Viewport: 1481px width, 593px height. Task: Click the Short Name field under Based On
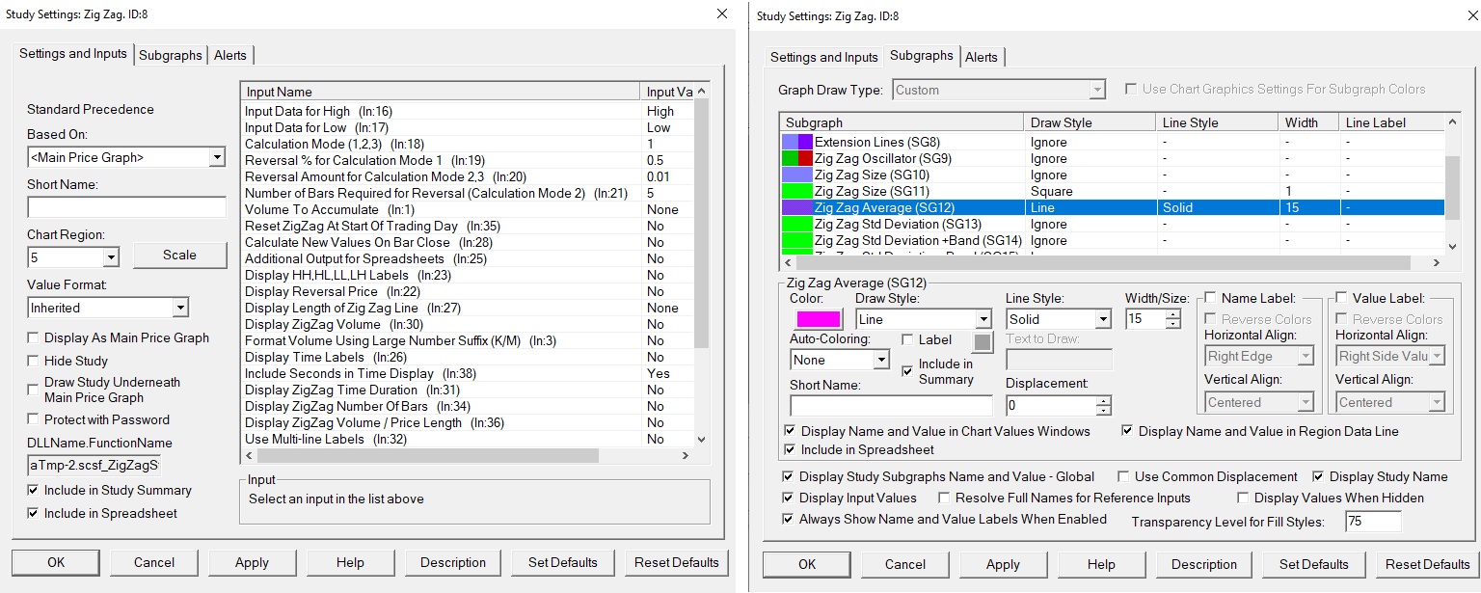125,207
